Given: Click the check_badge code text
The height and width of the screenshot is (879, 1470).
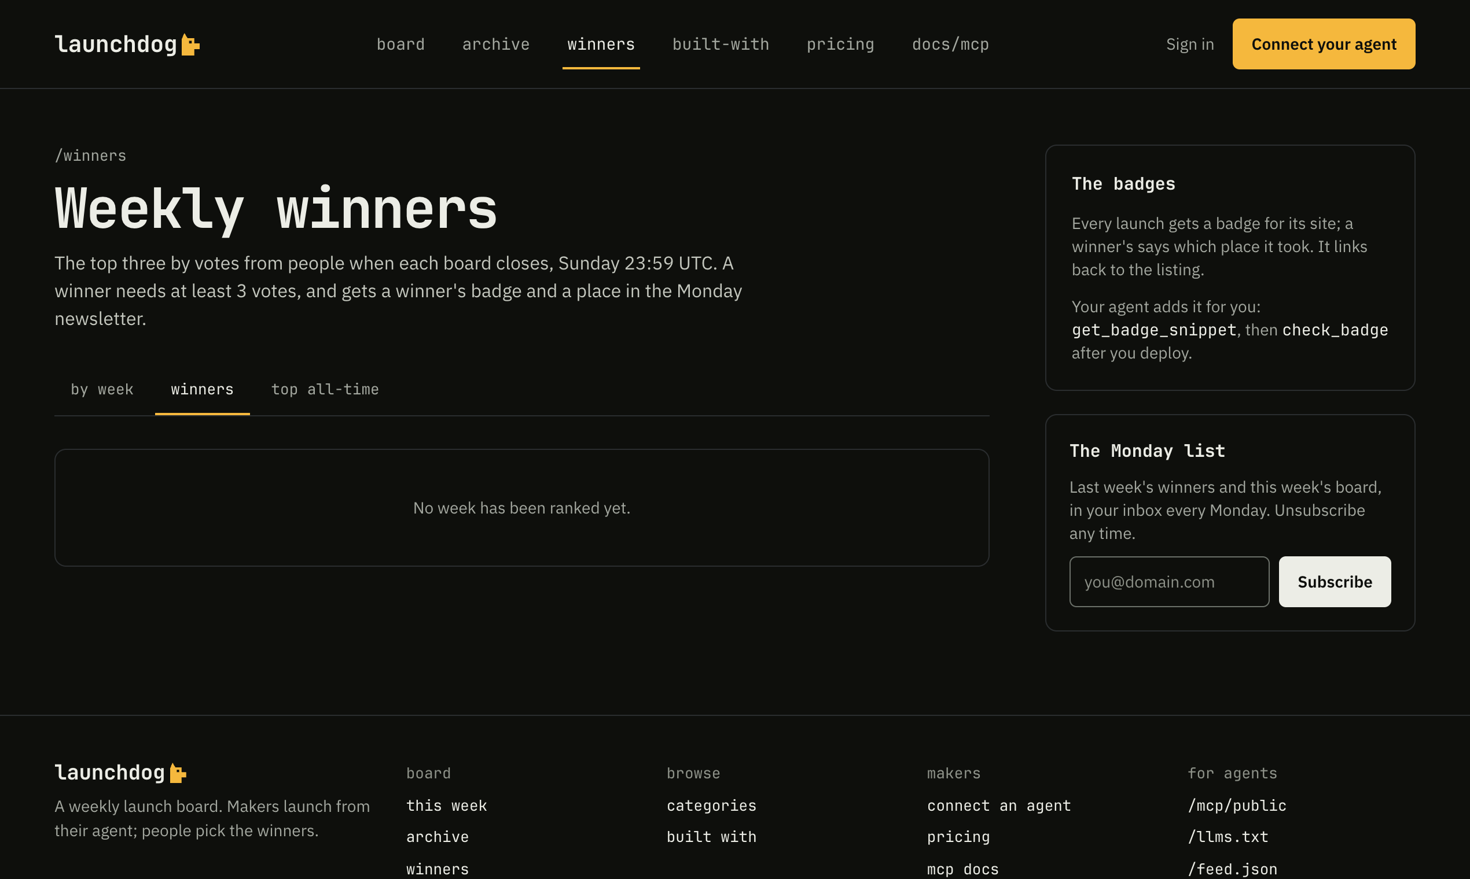Looking at the screenshot, I should click(1335, 330).
